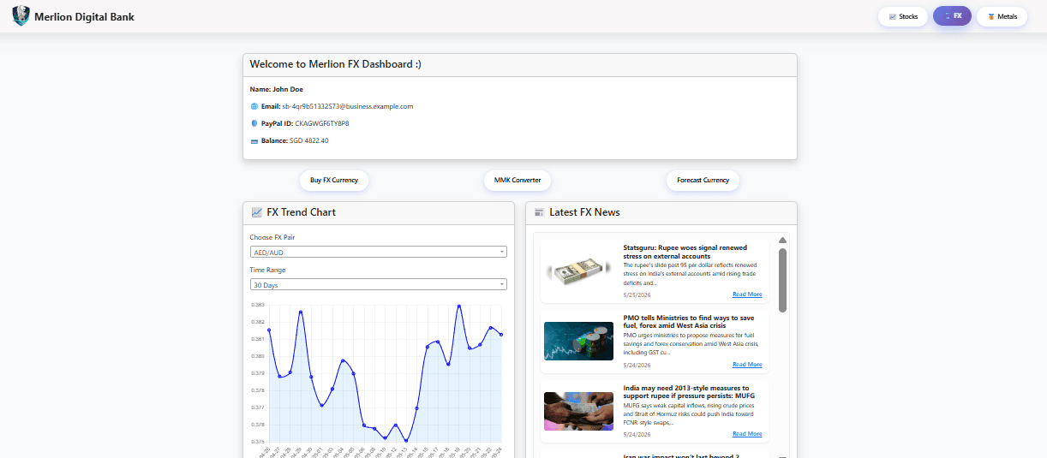
Task: Click the headline Statsguru: Rupee woes signal renewed stress
Action: [685, 252]
